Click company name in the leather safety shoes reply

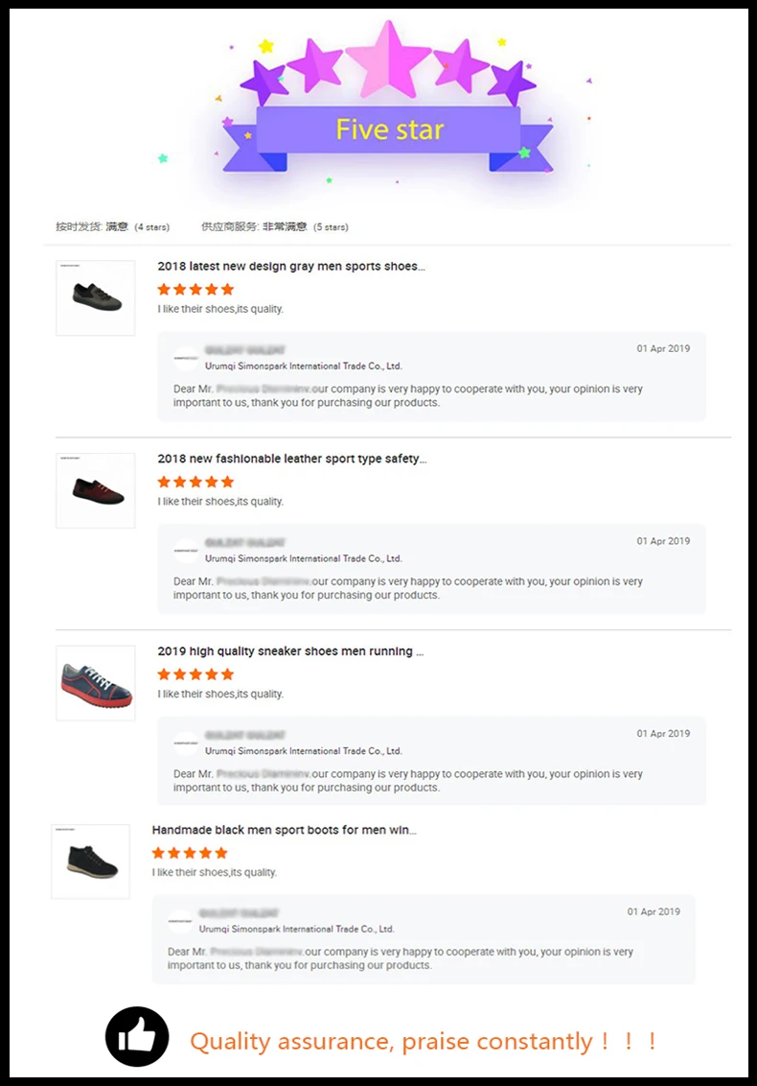303,558
